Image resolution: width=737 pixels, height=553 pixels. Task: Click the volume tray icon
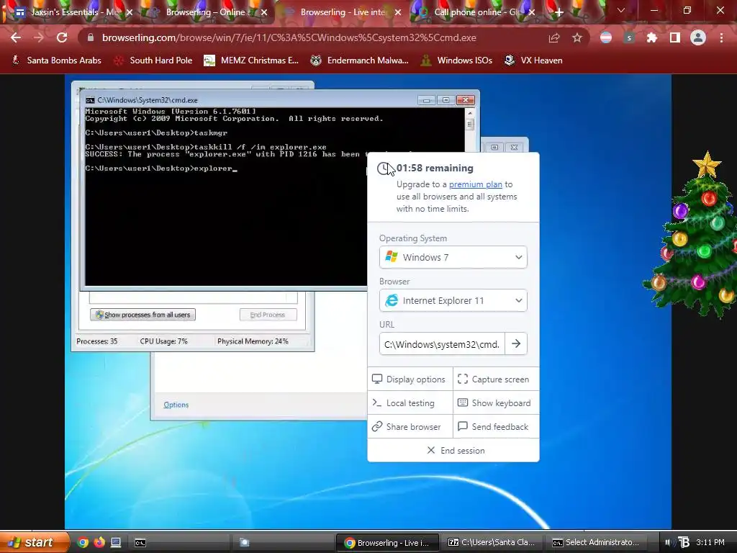click(x=669, y=543)
